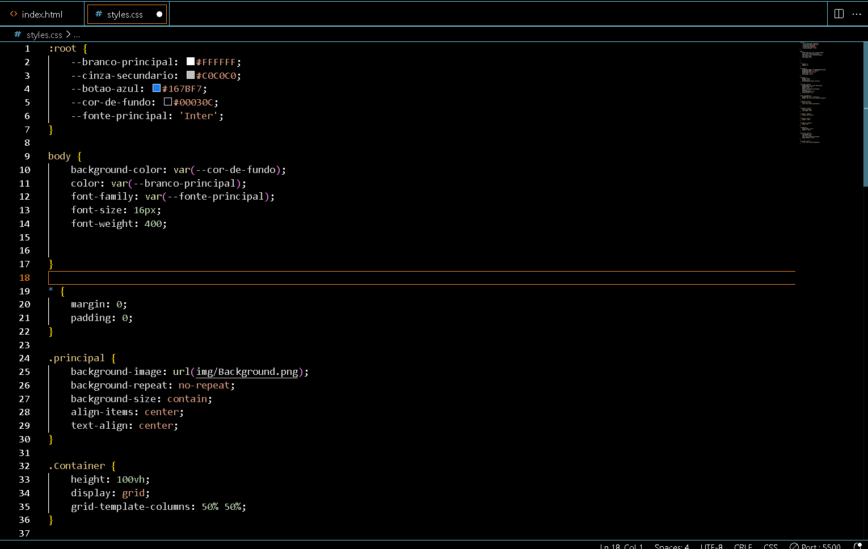Click the CSS language mode indicator
Image resolution: width=868 pixels, height=549 pixels.
pyautogui.click(x=770, y=546)
